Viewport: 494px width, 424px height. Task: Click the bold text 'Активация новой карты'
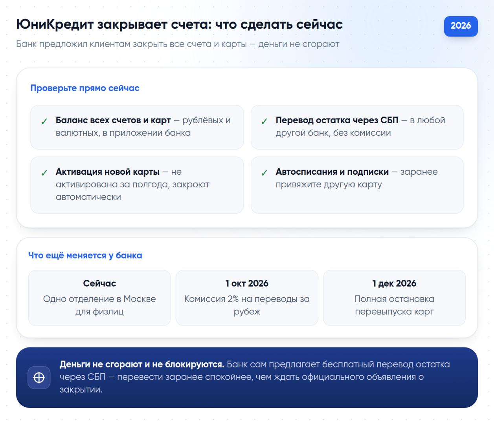[108, 172]
